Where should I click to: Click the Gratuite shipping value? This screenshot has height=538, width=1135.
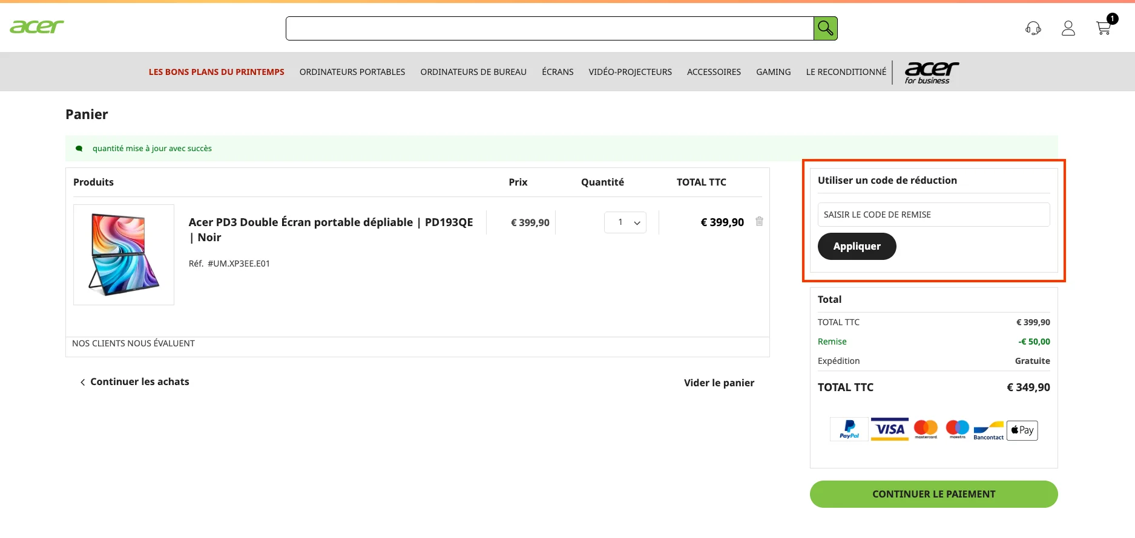tap(1032, 361)
